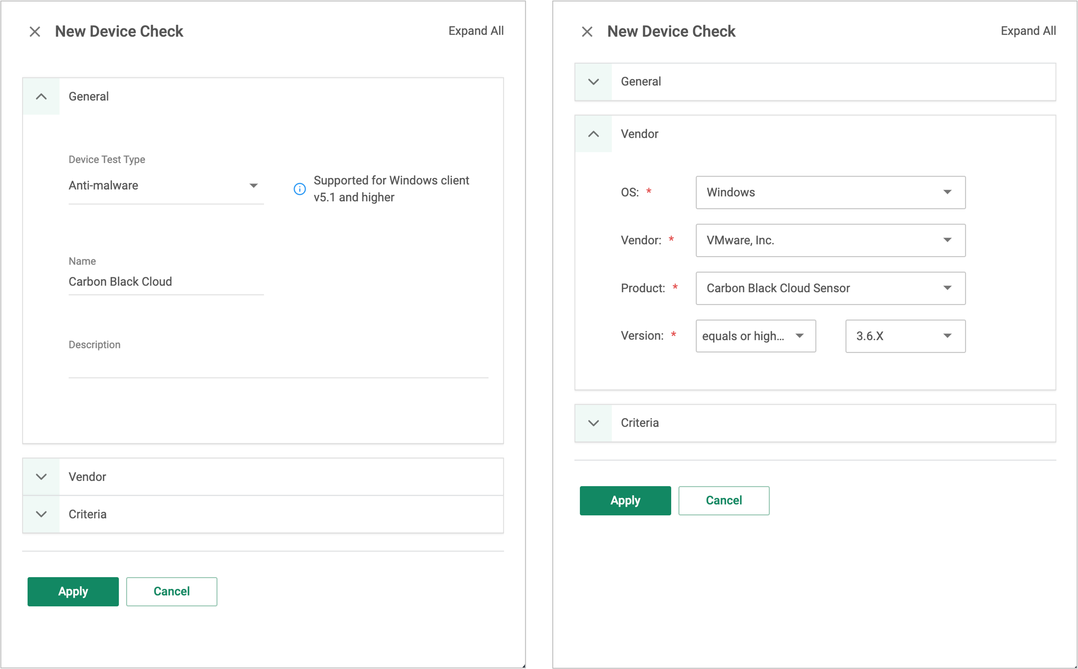
Task: Expand the Criteria section in left panel
Action: click(x=41, y=514)
